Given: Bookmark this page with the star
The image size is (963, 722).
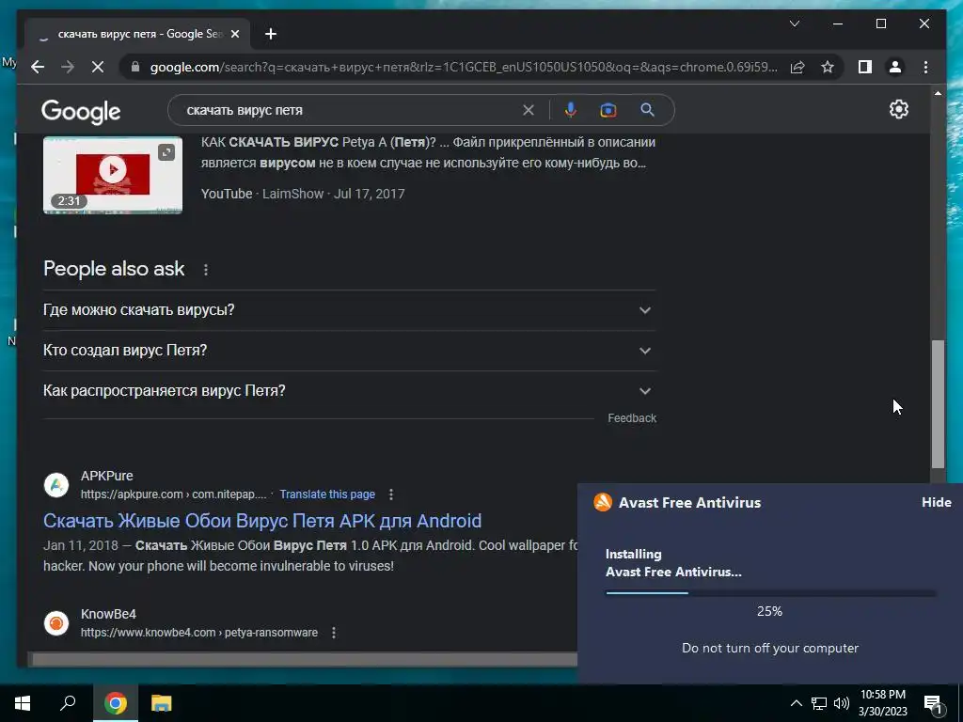Looking at the screenshot, I should (x=828, y=67).
